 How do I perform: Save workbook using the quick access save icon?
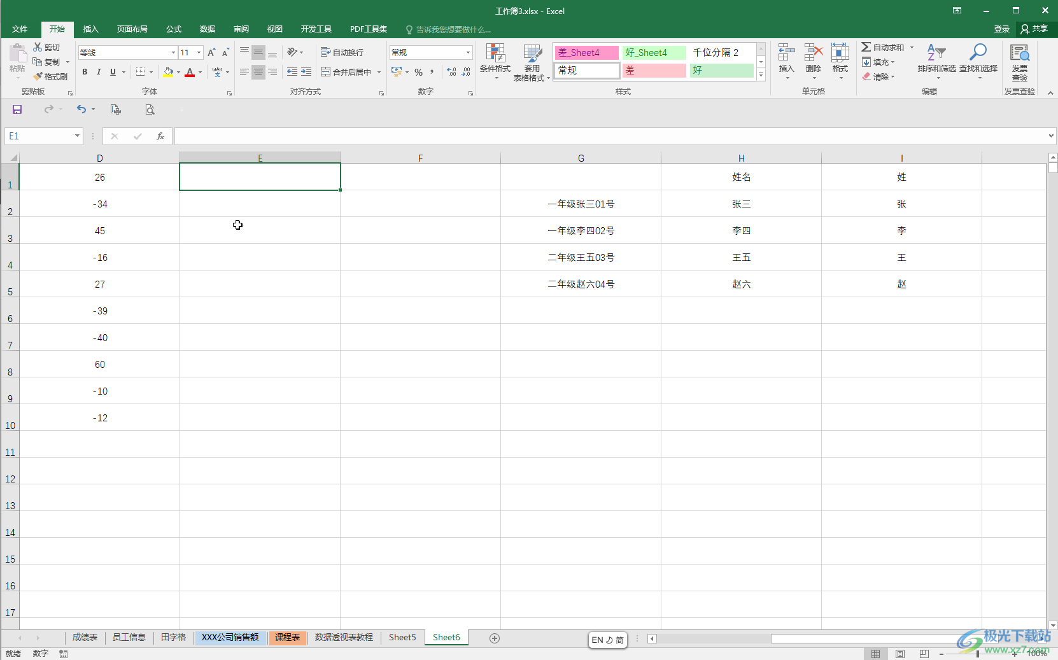click(17, 109)
